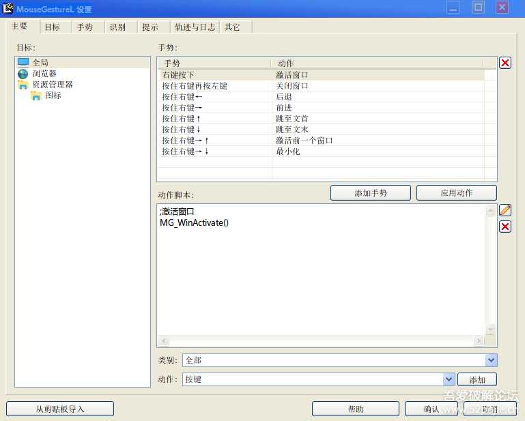Select the 按住右键→↑ gesture row
This screenshot has height=421, width=525.
click(x=321, y=141)
